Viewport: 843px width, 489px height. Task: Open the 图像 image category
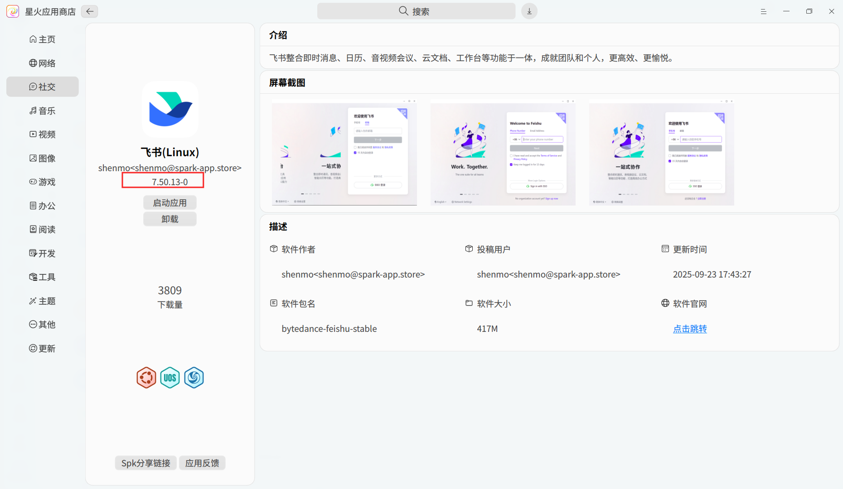(43, 158)
